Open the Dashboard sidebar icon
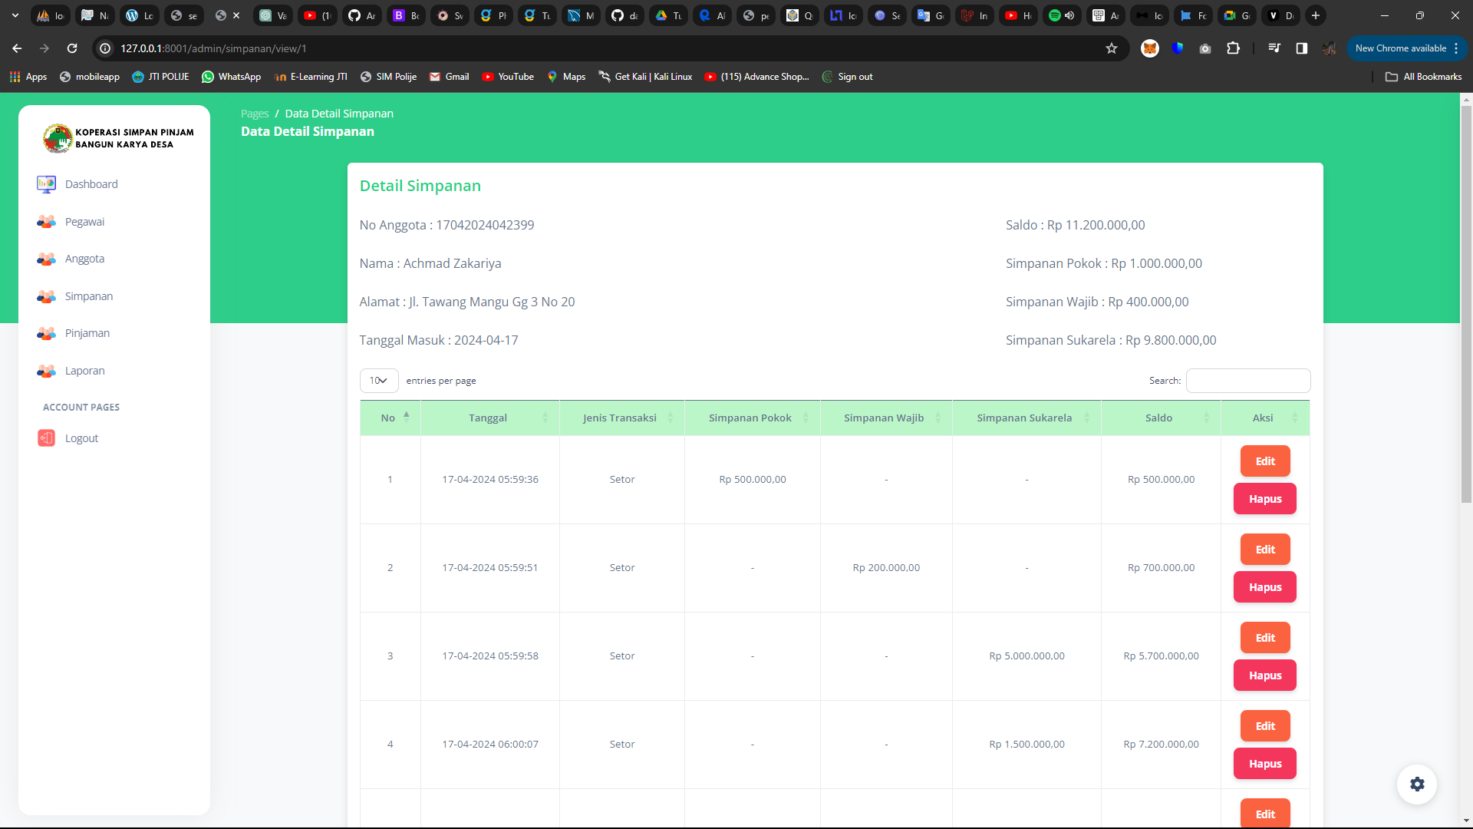1473x829 pixels. [46, 184]
